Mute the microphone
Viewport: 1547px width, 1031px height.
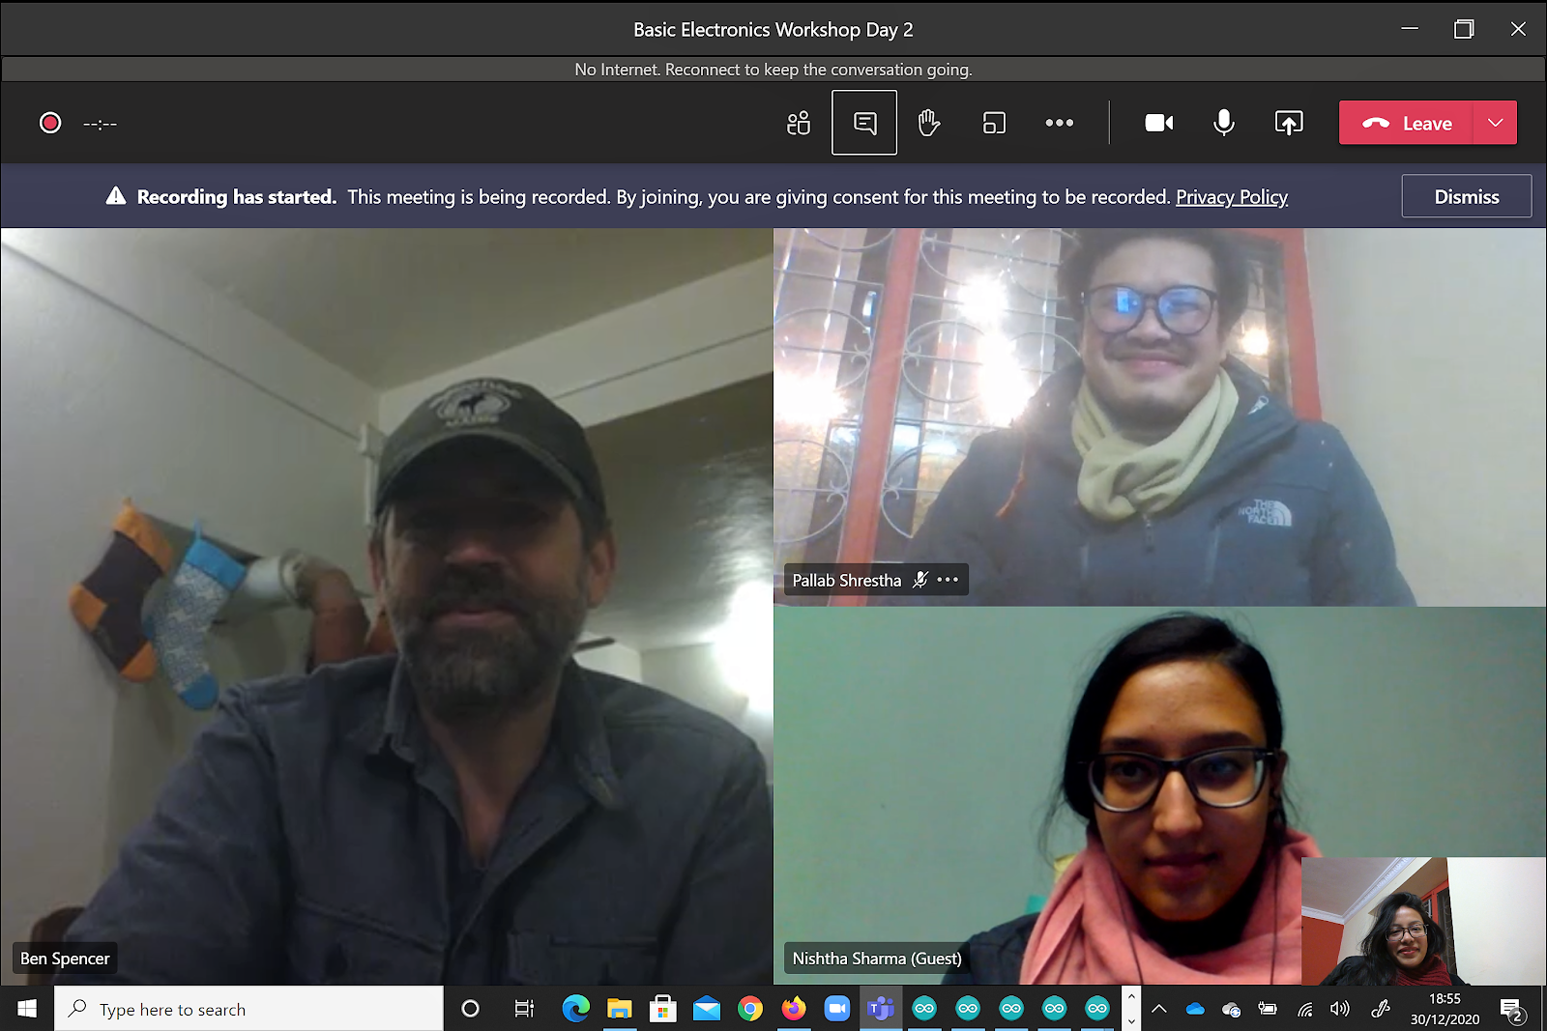[x=1224, y=123]
